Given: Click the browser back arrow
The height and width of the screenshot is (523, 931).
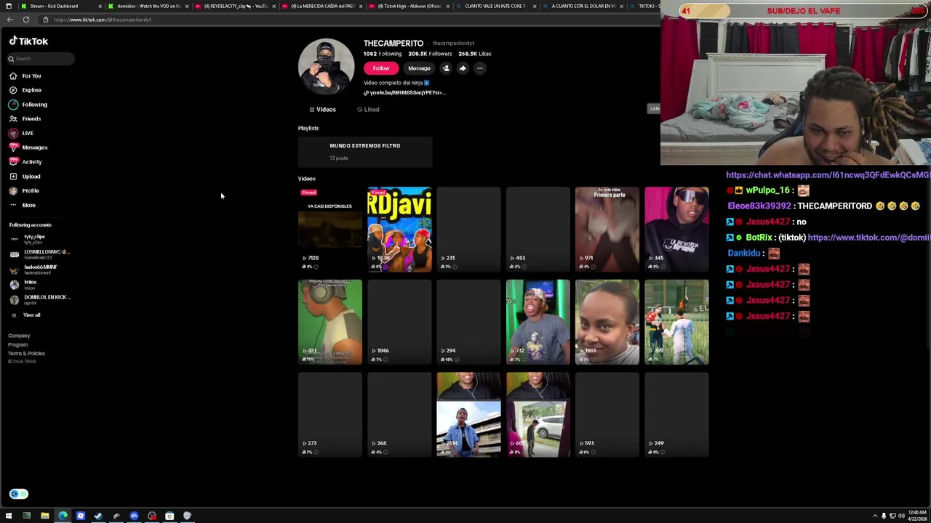Looking at the screenshot, I should tap(9, 20).
